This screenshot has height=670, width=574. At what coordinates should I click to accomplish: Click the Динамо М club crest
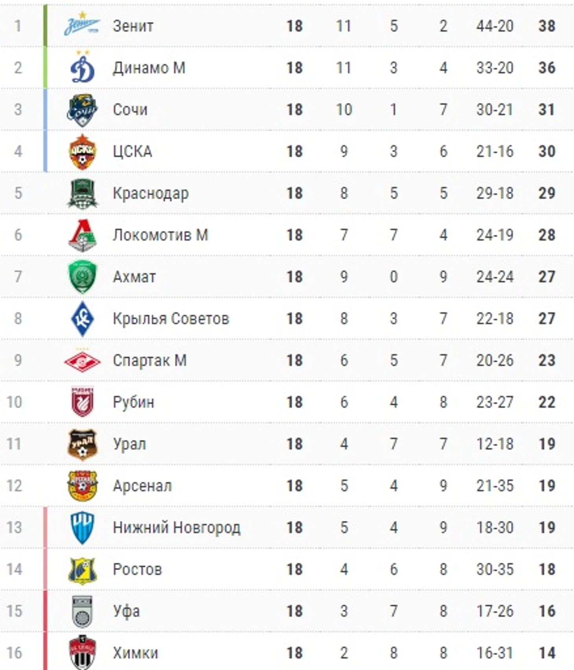tap(83, 67)
